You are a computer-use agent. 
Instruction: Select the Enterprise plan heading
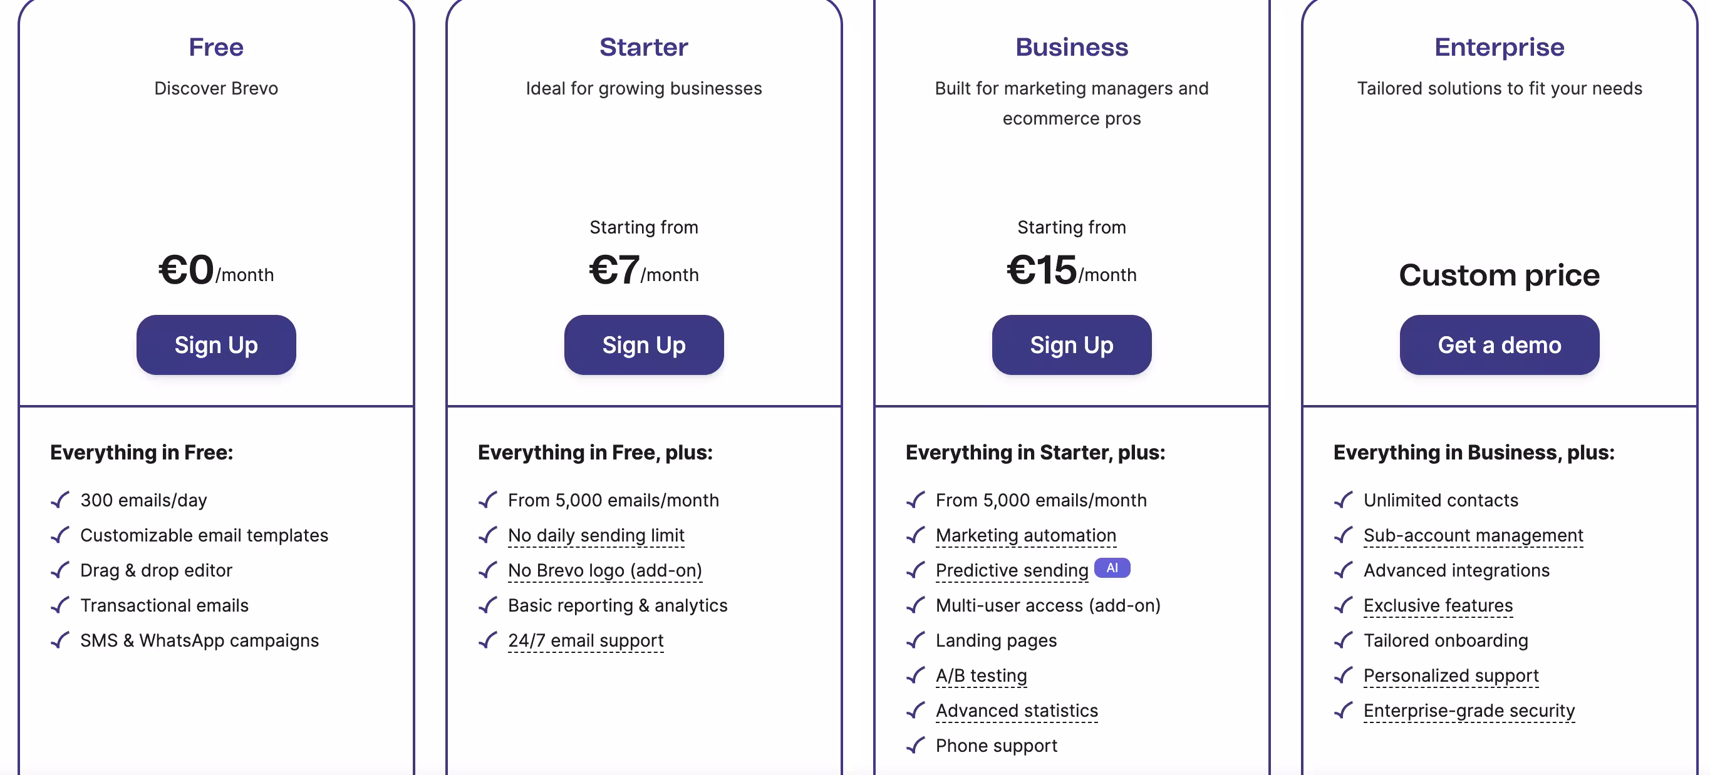(x=1499, y=47)
